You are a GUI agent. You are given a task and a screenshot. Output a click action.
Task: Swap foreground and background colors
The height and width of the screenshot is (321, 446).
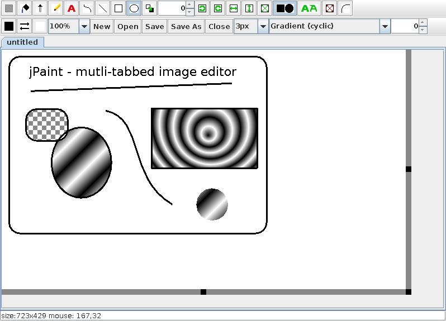pos(25,26)
